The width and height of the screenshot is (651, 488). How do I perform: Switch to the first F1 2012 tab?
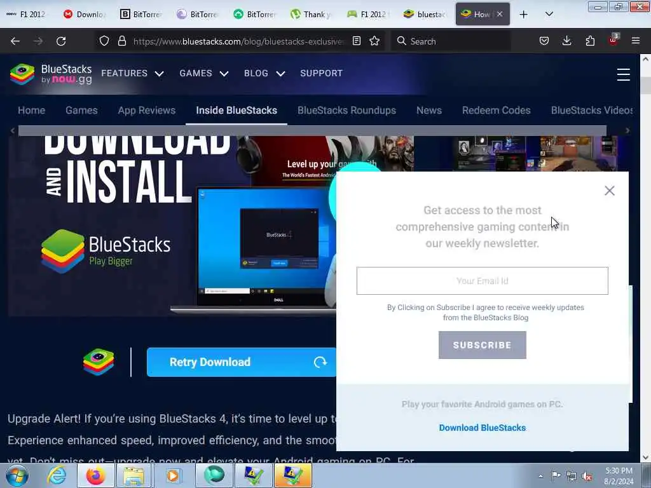click(x=26, y=15)
